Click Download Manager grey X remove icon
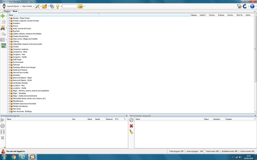Viewport: 257px width, 160px height. [2, 138]
